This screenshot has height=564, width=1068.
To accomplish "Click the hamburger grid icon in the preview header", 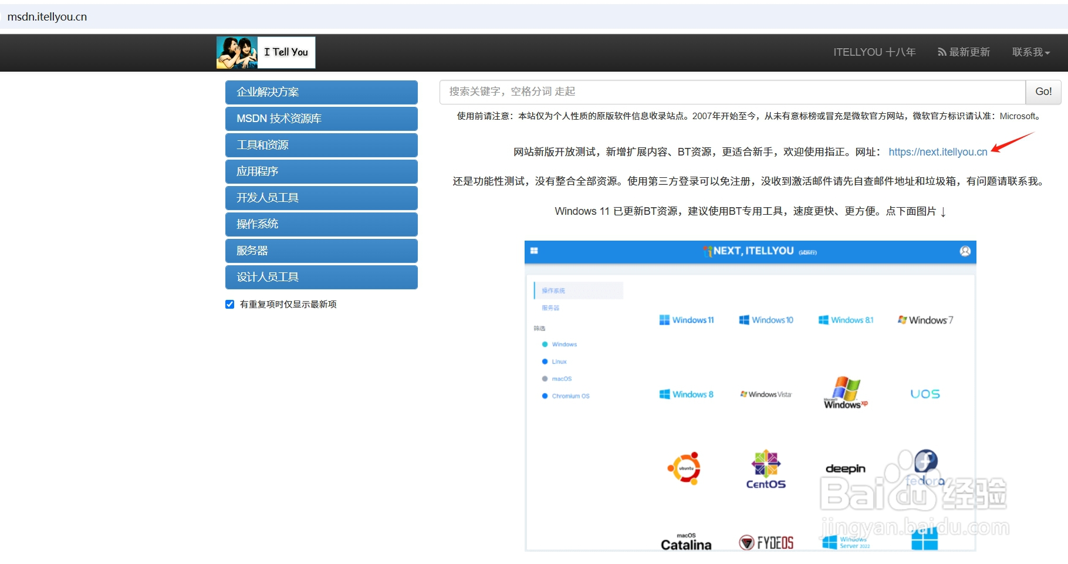I will (533, 251).
